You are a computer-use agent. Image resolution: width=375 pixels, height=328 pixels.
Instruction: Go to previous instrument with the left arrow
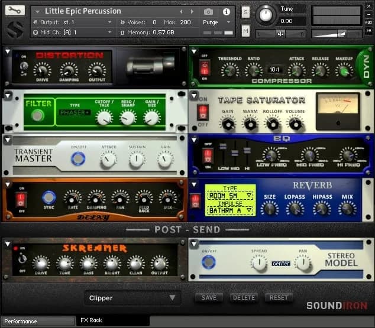tap(181, 11)
